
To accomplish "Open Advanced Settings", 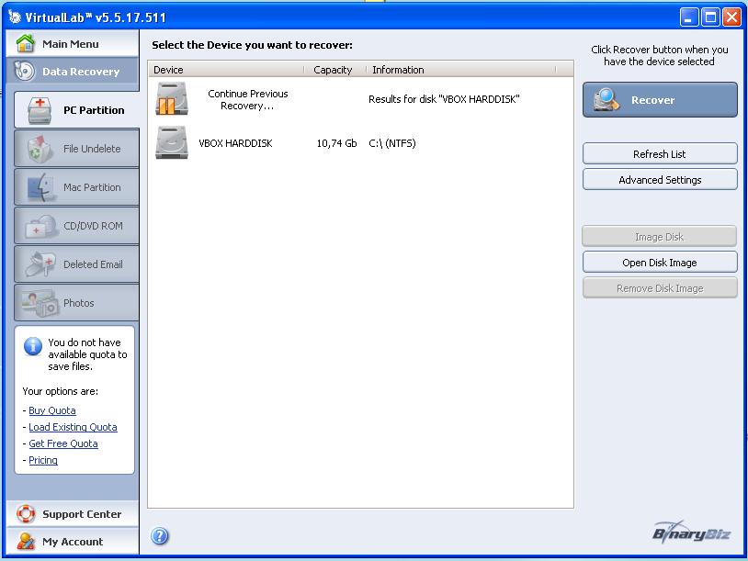I will [660, 180].
